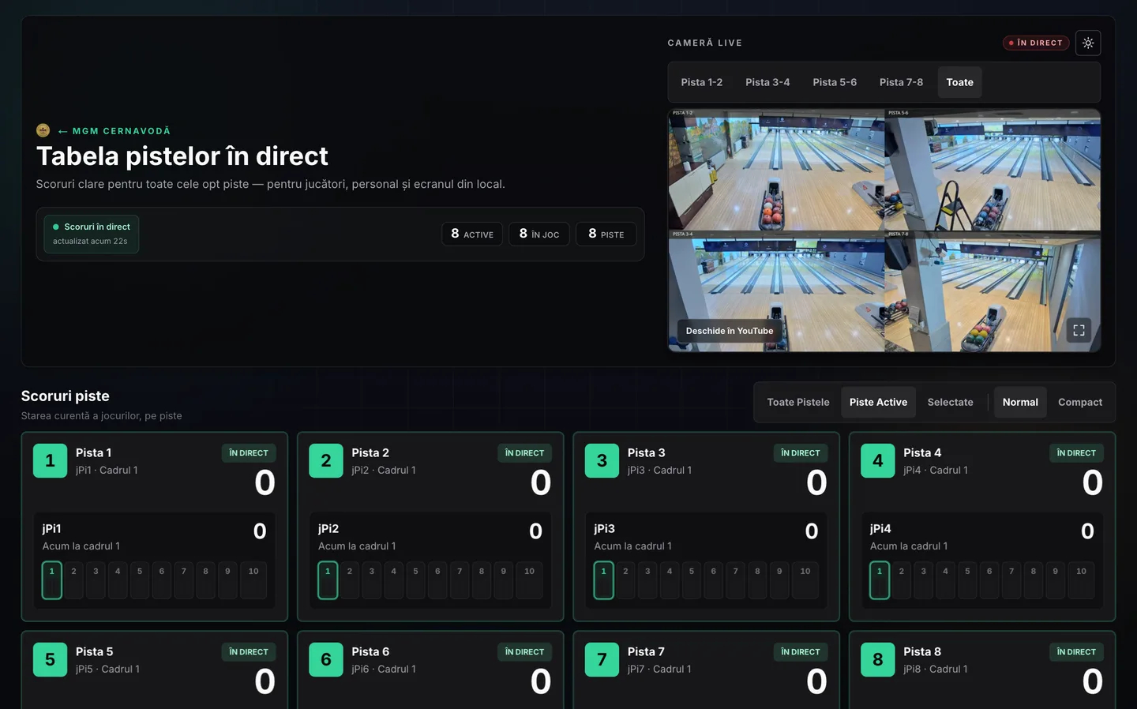
Task: Click the 8 ÎN JOC stat chip
Action: pyautogui.click(x=539, y=234)
